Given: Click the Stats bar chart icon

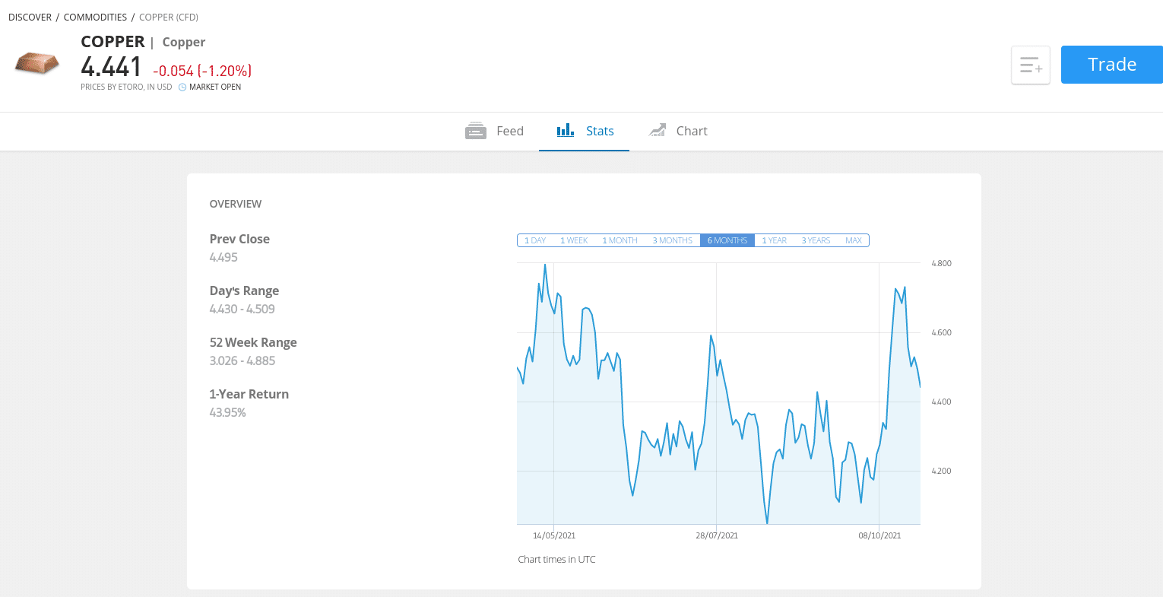Looking at the screenshot, I should click(x=566, y=131).
